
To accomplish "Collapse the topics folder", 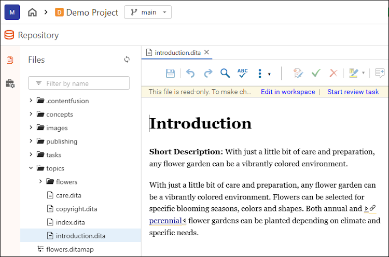I will click(31, 168).
